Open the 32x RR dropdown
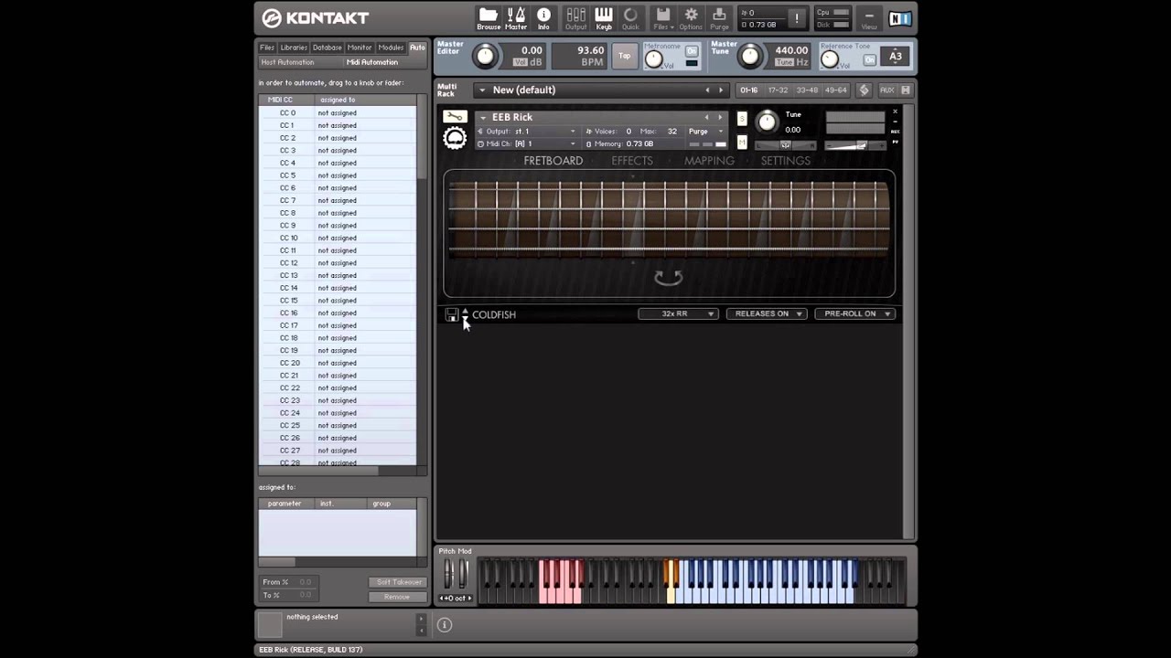Screen dimensions: 1171x658 pyautogui.click(x=678, y=313)
